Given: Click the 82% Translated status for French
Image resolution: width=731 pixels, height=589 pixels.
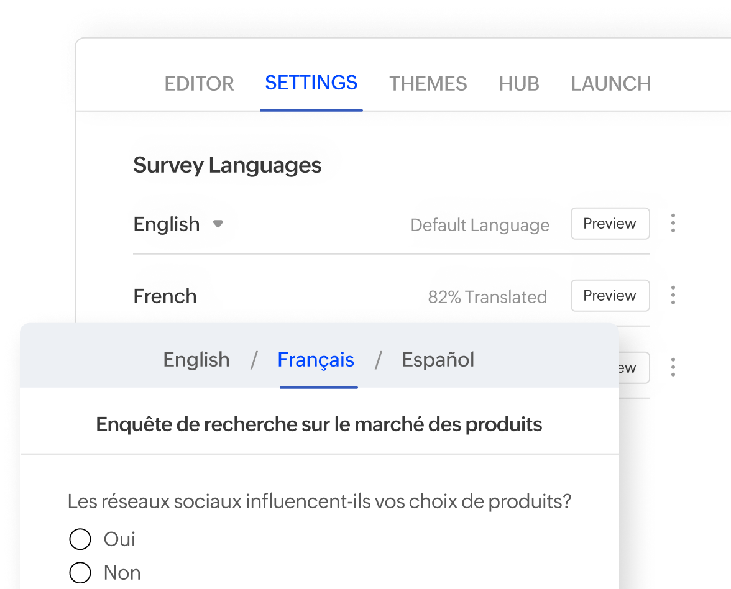Looking at the screenshot, I should (x=487, y=297).
